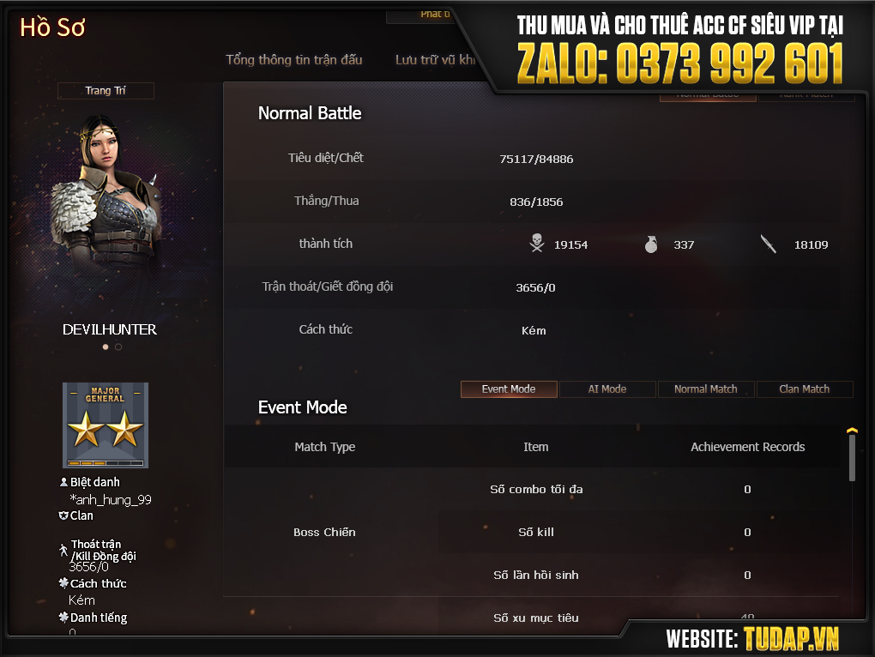Click the Thoát trận running-man icon
Image resolution: width=875 pixels, height=657 pixels.
(x=63, y=550)
